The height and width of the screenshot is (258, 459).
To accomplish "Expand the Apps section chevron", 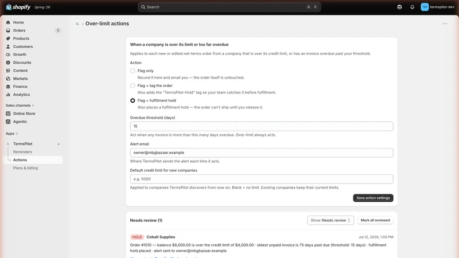I will (17, 134).
